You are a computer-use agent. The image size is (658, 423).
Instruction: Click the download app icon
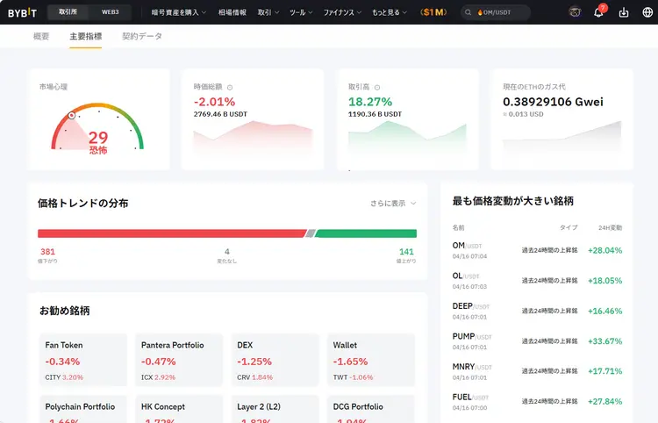[x=624, y=12]
